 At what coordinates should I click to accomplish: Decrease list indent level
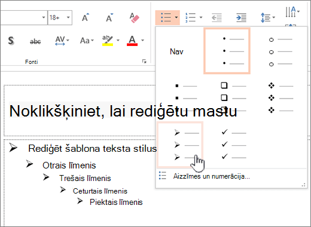(217, 18)
